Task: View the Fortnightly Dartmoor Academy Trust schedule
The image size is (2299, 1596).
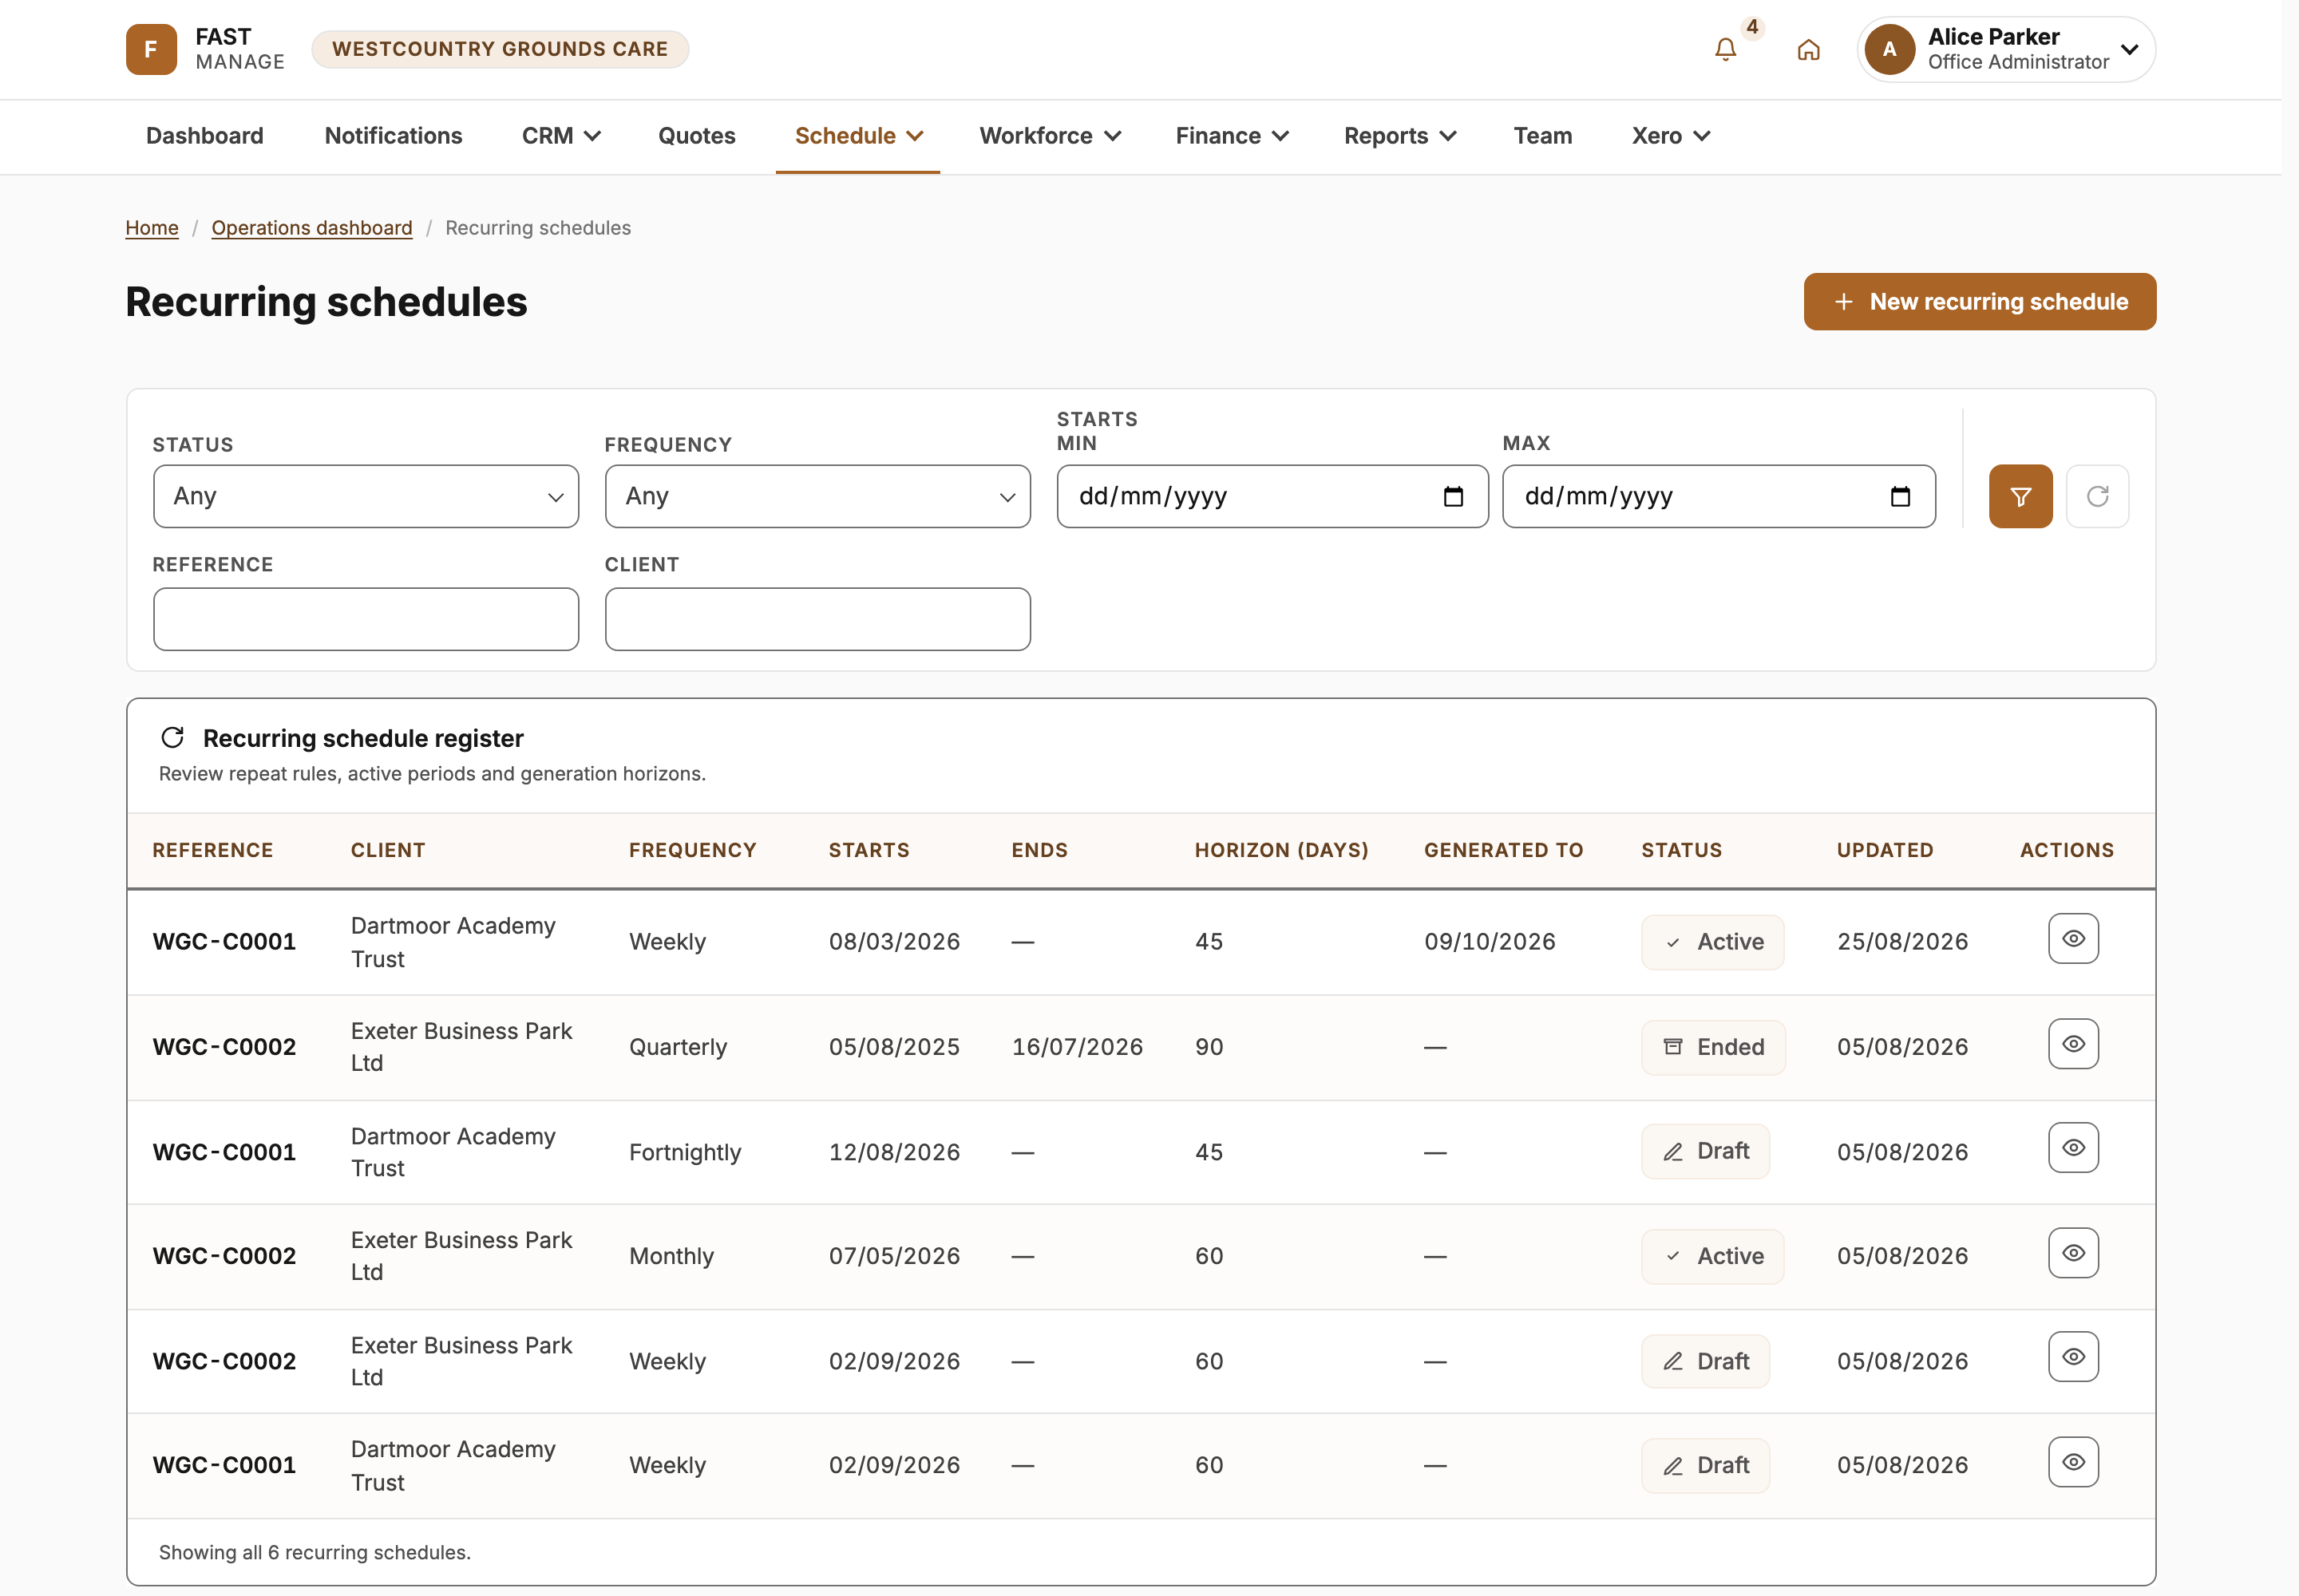Action: [2073, 1148]
